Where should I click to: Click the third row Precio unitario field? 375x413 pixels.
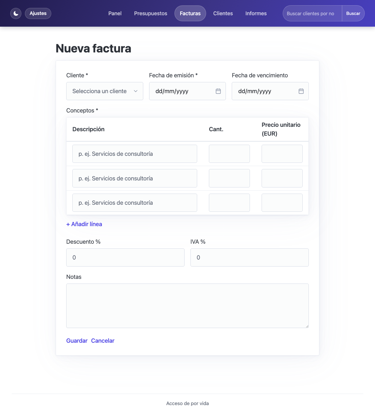pyautogui.click(x=282, y=203)
